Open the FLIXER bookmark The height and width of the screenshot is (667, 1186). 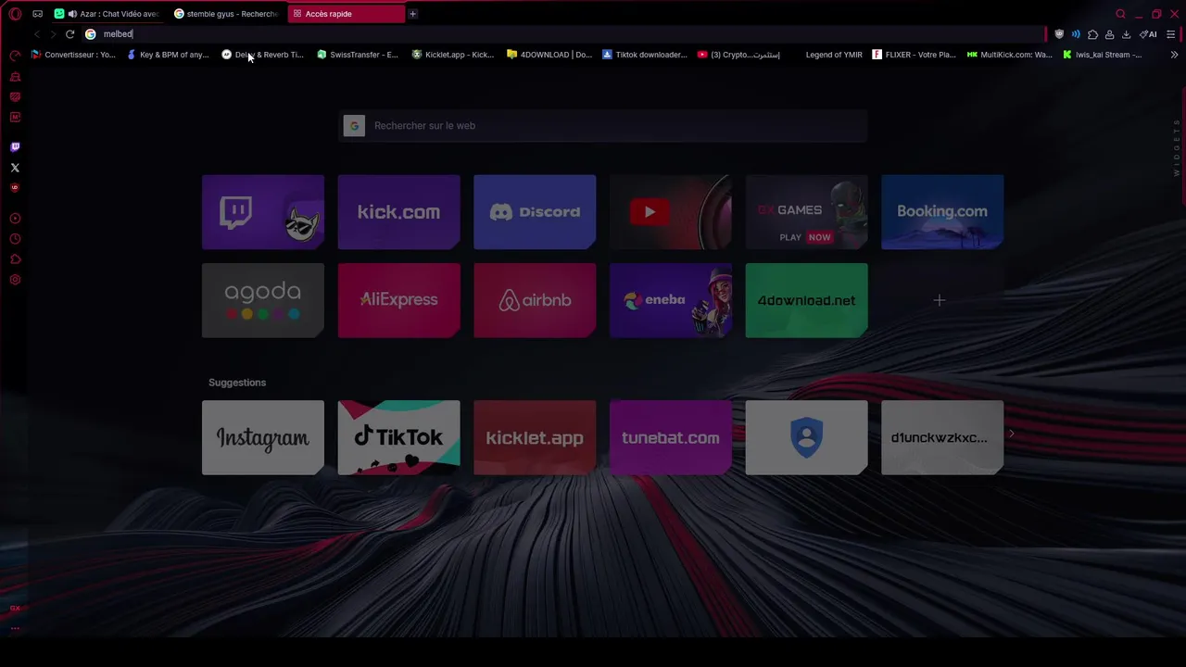tap(914, 55)
